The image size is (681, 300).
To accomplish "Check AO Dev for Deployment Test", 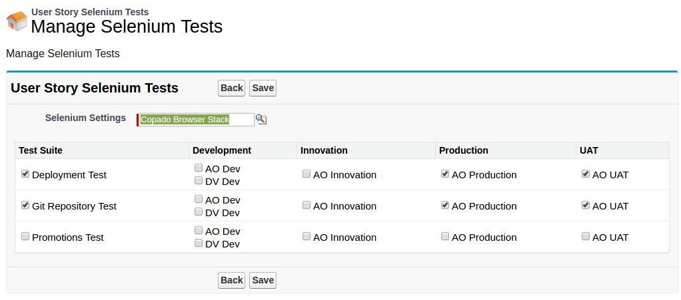I will 199,168.
